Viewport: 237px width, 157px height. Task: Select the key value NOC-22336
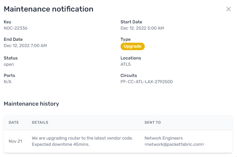click(x=16, y=28)
